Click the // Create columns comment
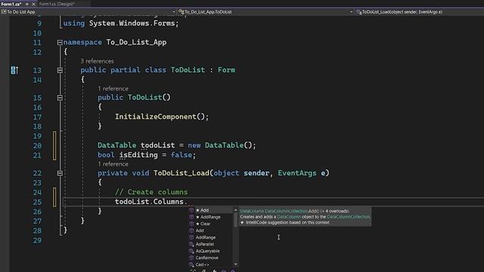484x272 pixels. (151, 192)
